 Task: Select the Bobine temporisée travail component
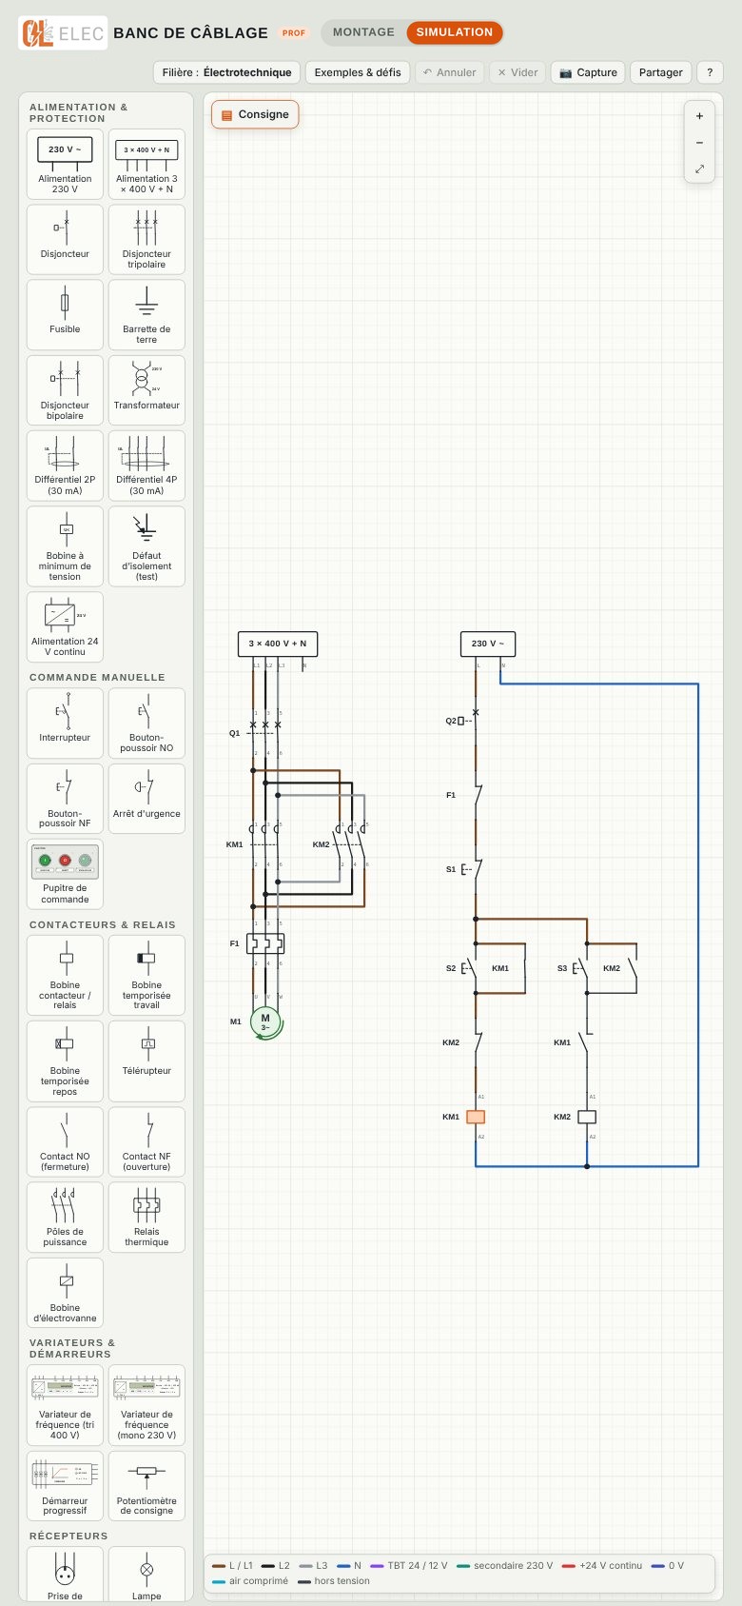(x=146, y=976)
